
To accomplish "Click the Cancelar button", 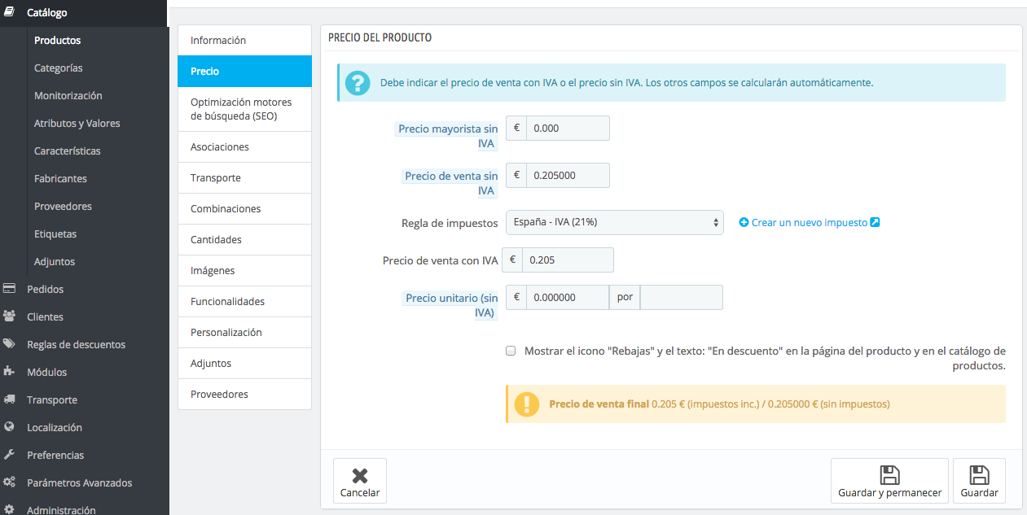I will (x=360, y=481).
